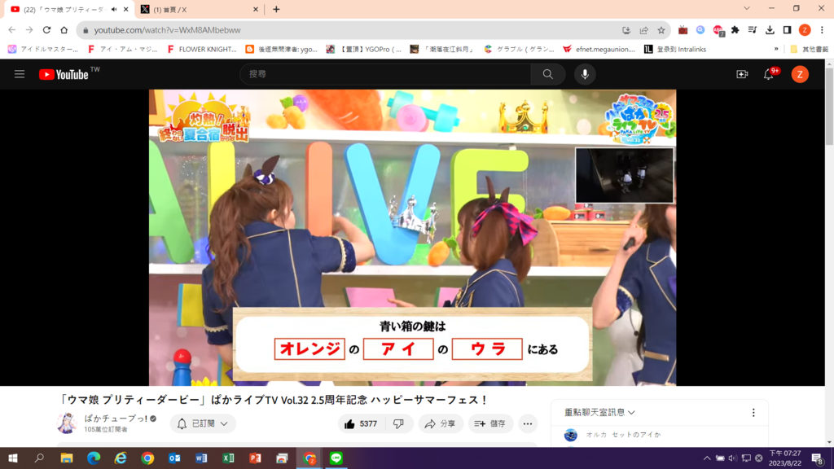Reload the current page

click(46, 30)
